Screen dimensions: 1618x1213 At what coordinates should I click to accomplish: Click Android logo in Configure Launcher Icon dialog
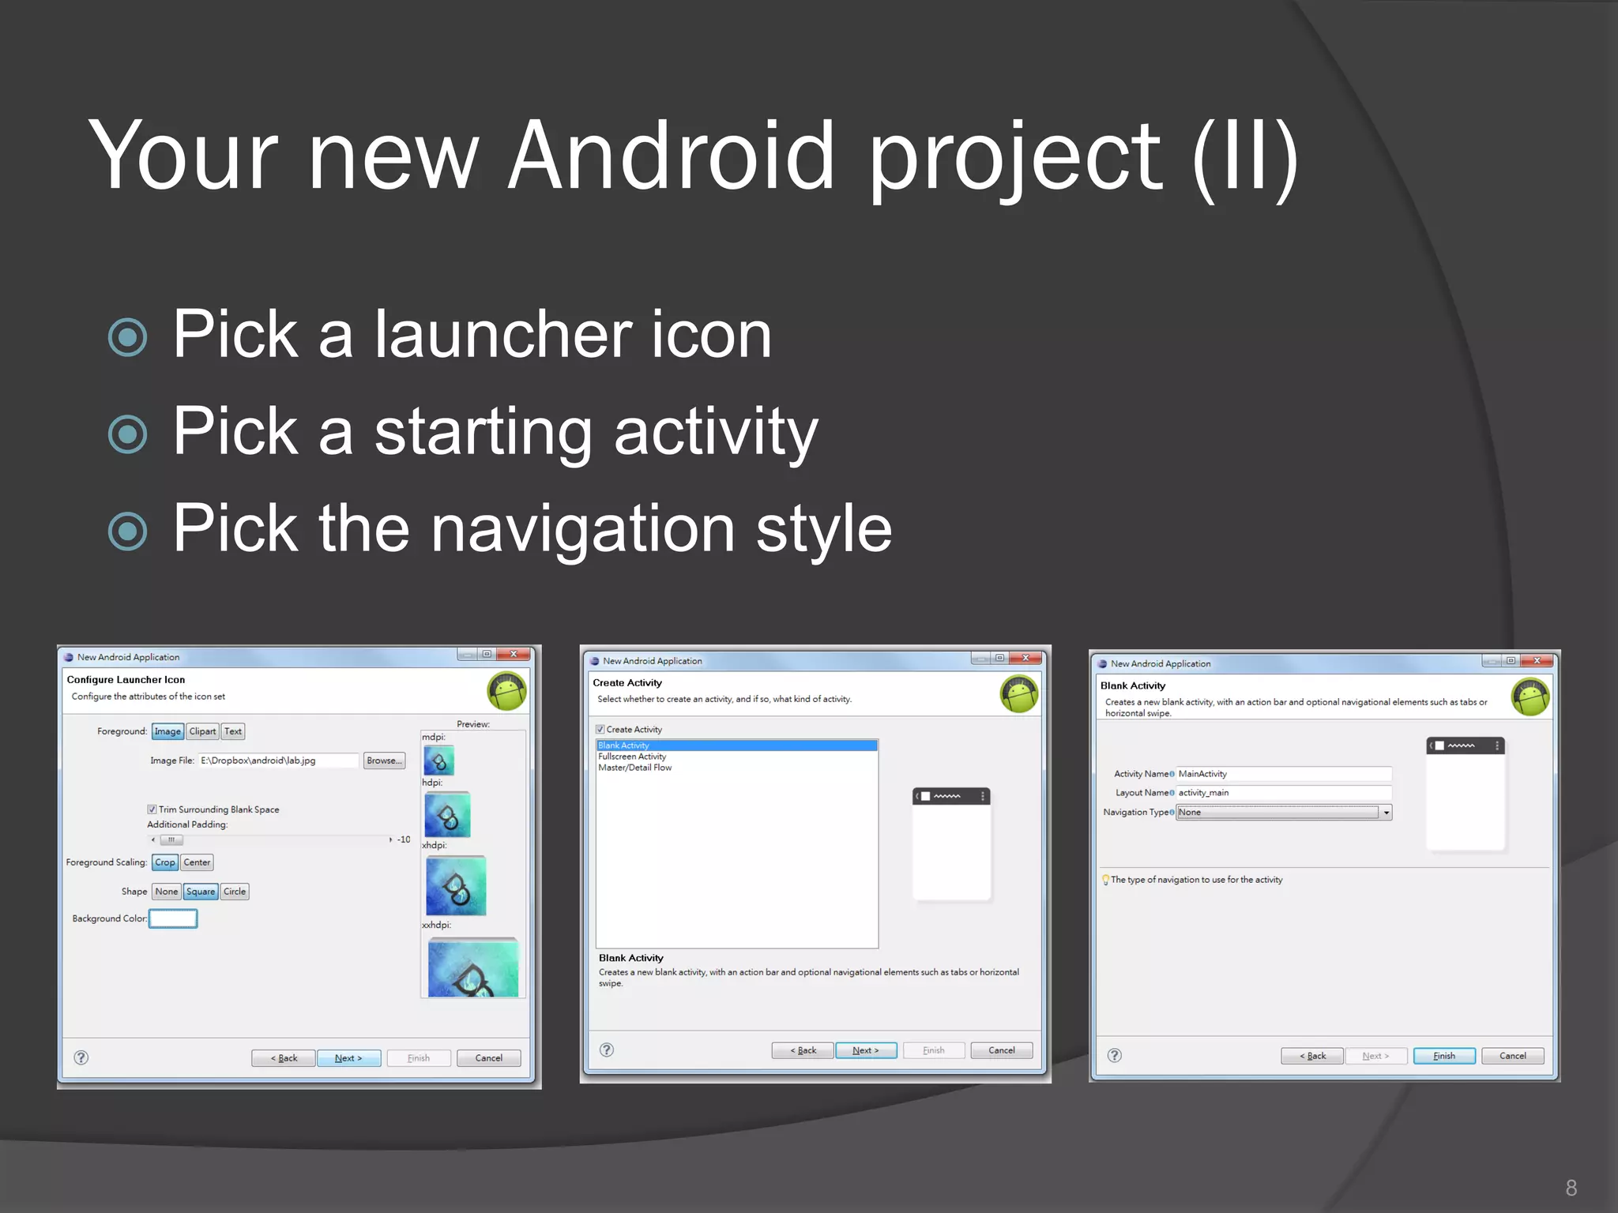click(507, 692)
